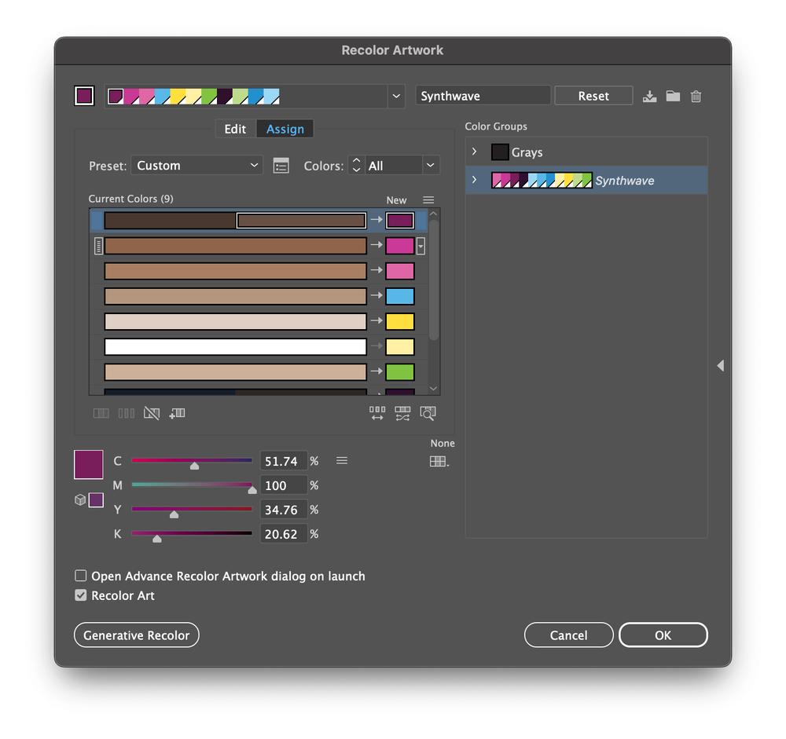Open the New column hamburger menu
This screenshot has height=739, width=786.
pos(428,200)
